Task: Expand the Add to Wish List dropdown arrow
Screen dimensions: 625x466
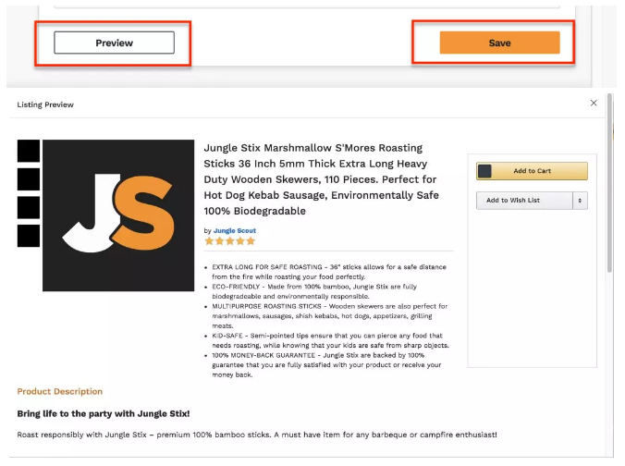Action: coord(580,201)
